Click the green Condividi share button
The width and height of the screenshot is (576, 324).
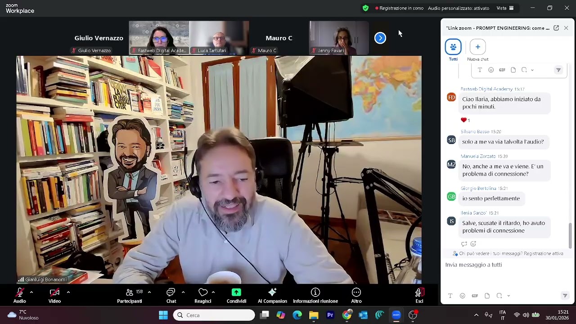point(236,296)
